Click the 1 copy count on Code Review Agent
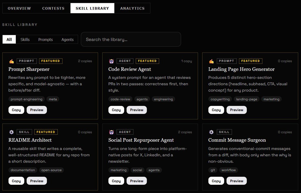This screenshot has height=193, width=301. (x=187, y=61)
